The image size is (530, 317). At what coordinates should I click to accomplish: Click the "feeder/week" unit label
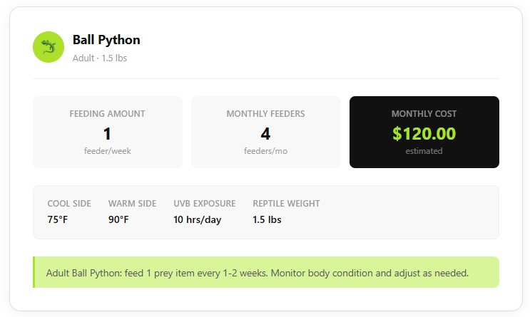pos(107,151)
